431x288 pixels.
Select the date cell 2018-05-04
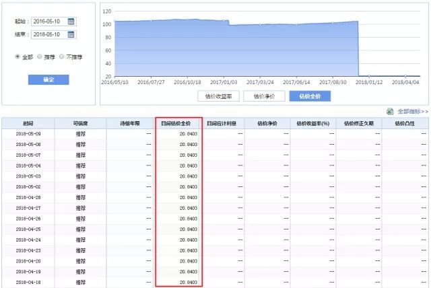(x=28, y=166)
